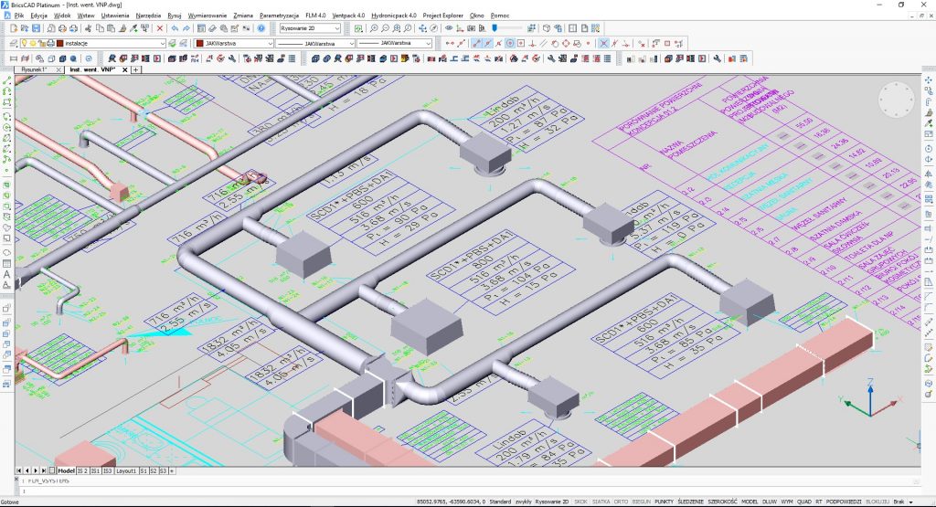The width and height of the screenshot is (936, 507).
Task: Open the Ventpack 4.0 menu
Action: [x=348, y=16]
